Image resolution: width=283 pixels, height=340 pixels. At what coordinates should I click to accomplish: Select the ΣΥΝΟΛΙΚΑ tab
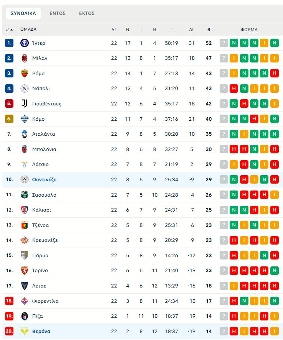point(23,13)
